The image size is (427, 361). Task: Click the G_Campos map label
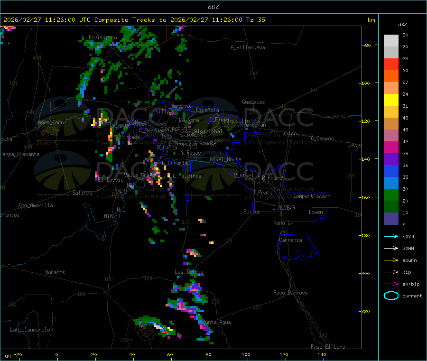[323, 139]
